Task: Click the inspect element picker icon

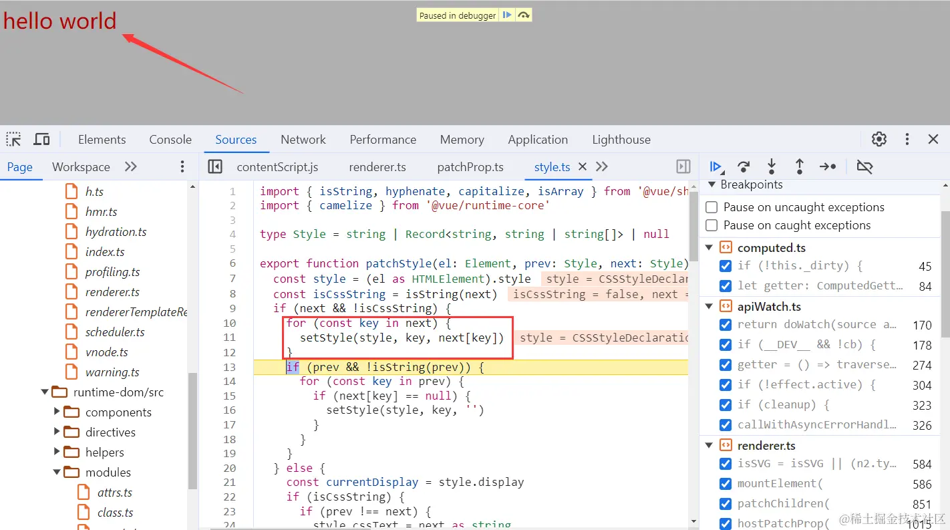Action: (13, 139)
